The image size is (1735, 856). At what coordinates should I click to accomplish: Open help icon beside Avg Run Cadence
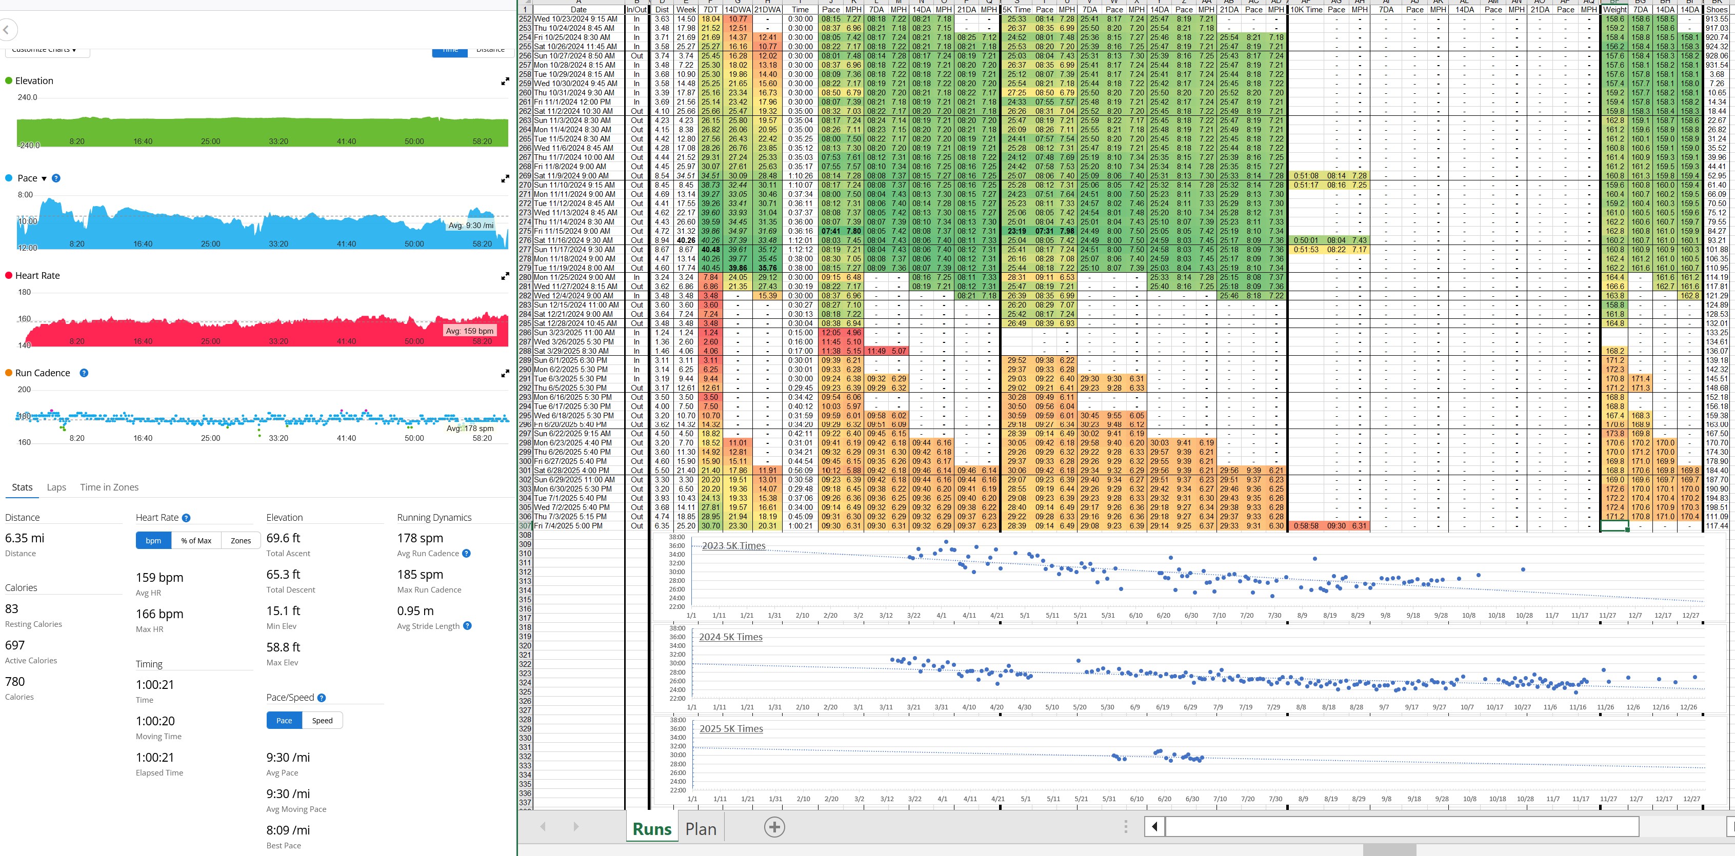(x=466, y=553)
